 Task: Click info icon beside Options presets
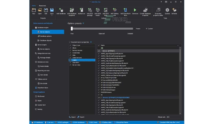[x=83, y=23]
